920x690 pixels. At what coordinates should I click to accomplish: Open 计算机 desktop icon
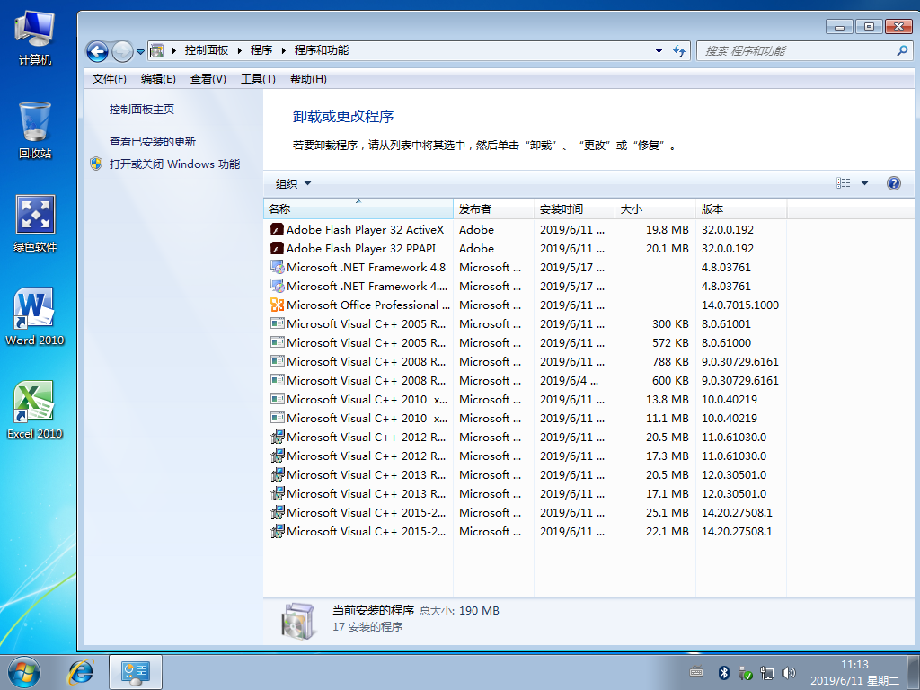[x=35, y=37]
